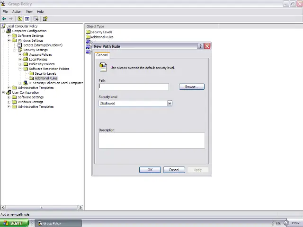
Task: Expand Software Settings under Computer Configuration
Action: 9,36
